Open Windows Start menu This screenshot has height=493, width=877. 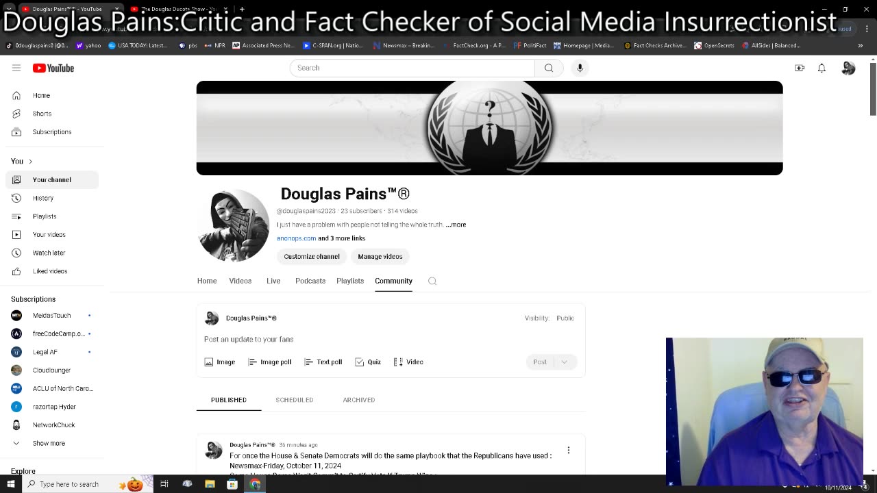click(10, 484)
